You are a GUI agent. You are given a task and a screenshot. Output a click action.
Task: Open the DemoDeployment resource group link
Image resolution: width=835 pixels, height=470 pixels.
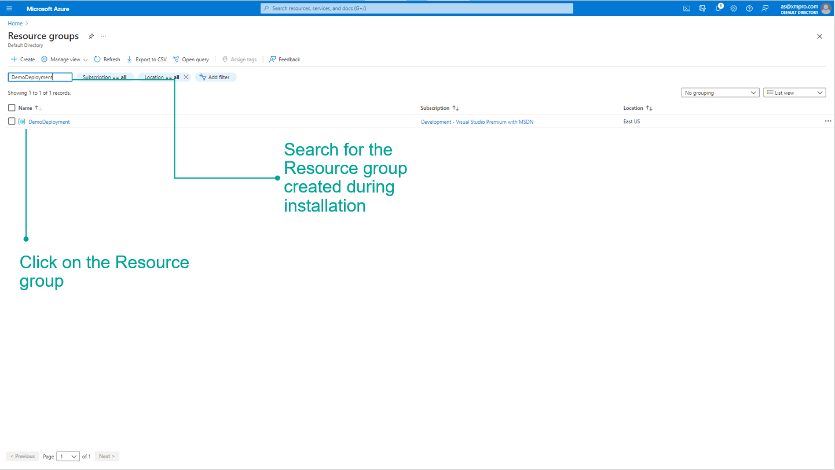pos(49,122)
